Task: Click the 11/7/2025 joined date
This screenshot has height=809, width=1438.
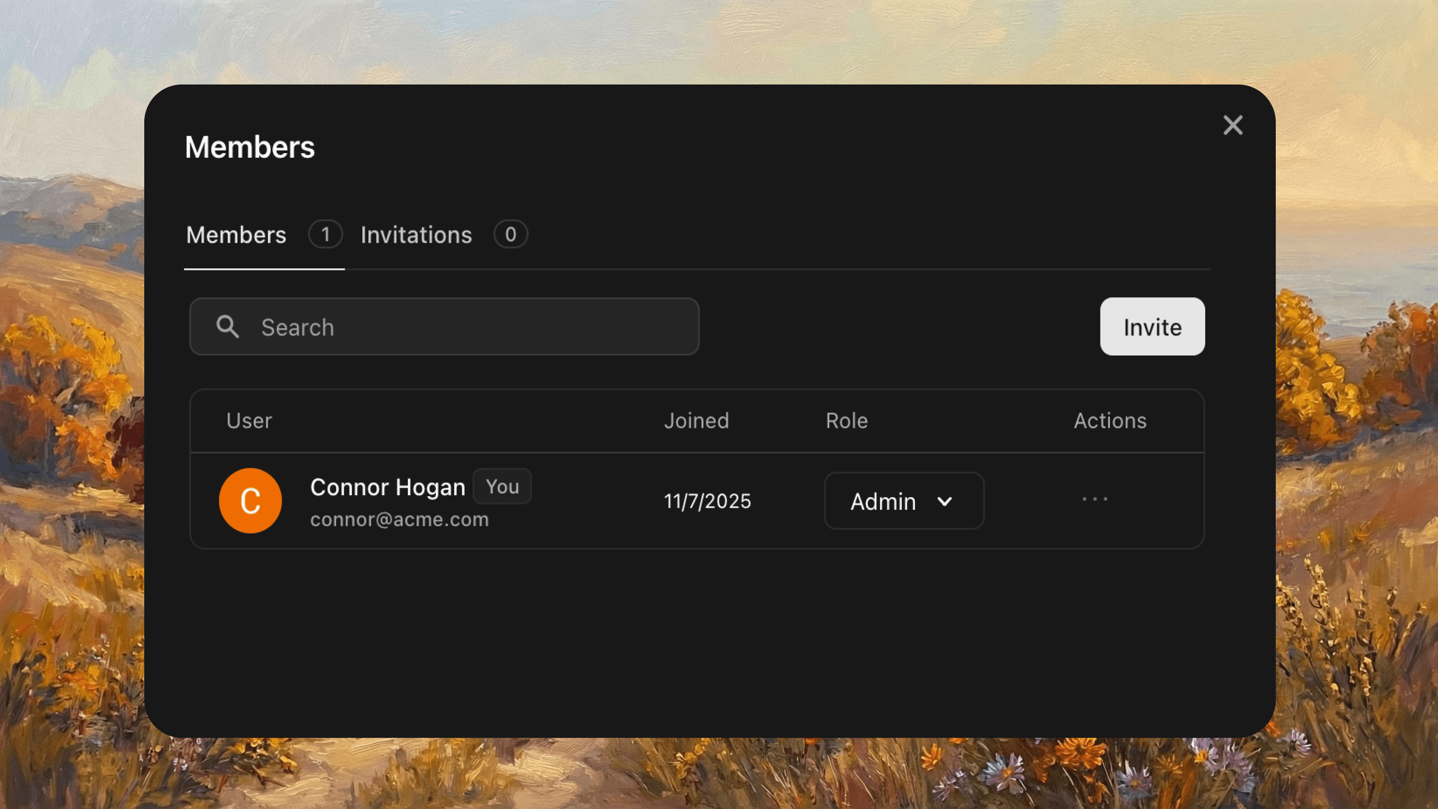Action: tap(707, 502)
